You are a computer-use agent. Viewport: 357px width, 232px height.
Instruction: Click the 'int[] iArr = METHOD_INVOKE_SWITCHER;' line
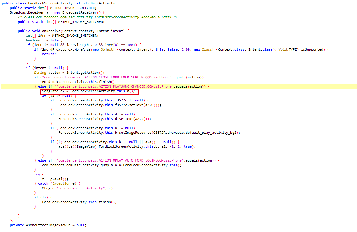pos(62,36)
